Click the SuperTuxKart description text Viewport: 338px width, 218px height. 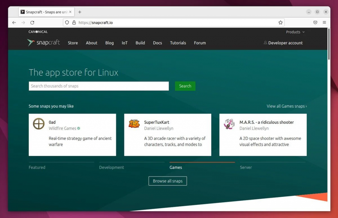click(175, 141)
